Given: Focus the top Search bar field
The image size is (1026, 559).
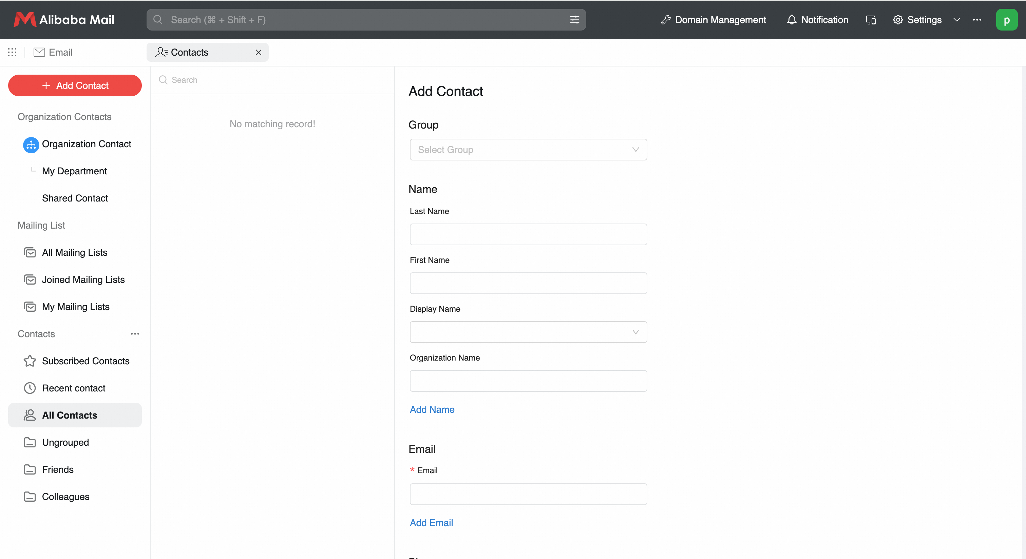Looking at the screenshot, I should click(366, 20).
